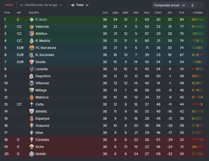Sort table by DIF column header
209x161 pixels.
point(170,13)
